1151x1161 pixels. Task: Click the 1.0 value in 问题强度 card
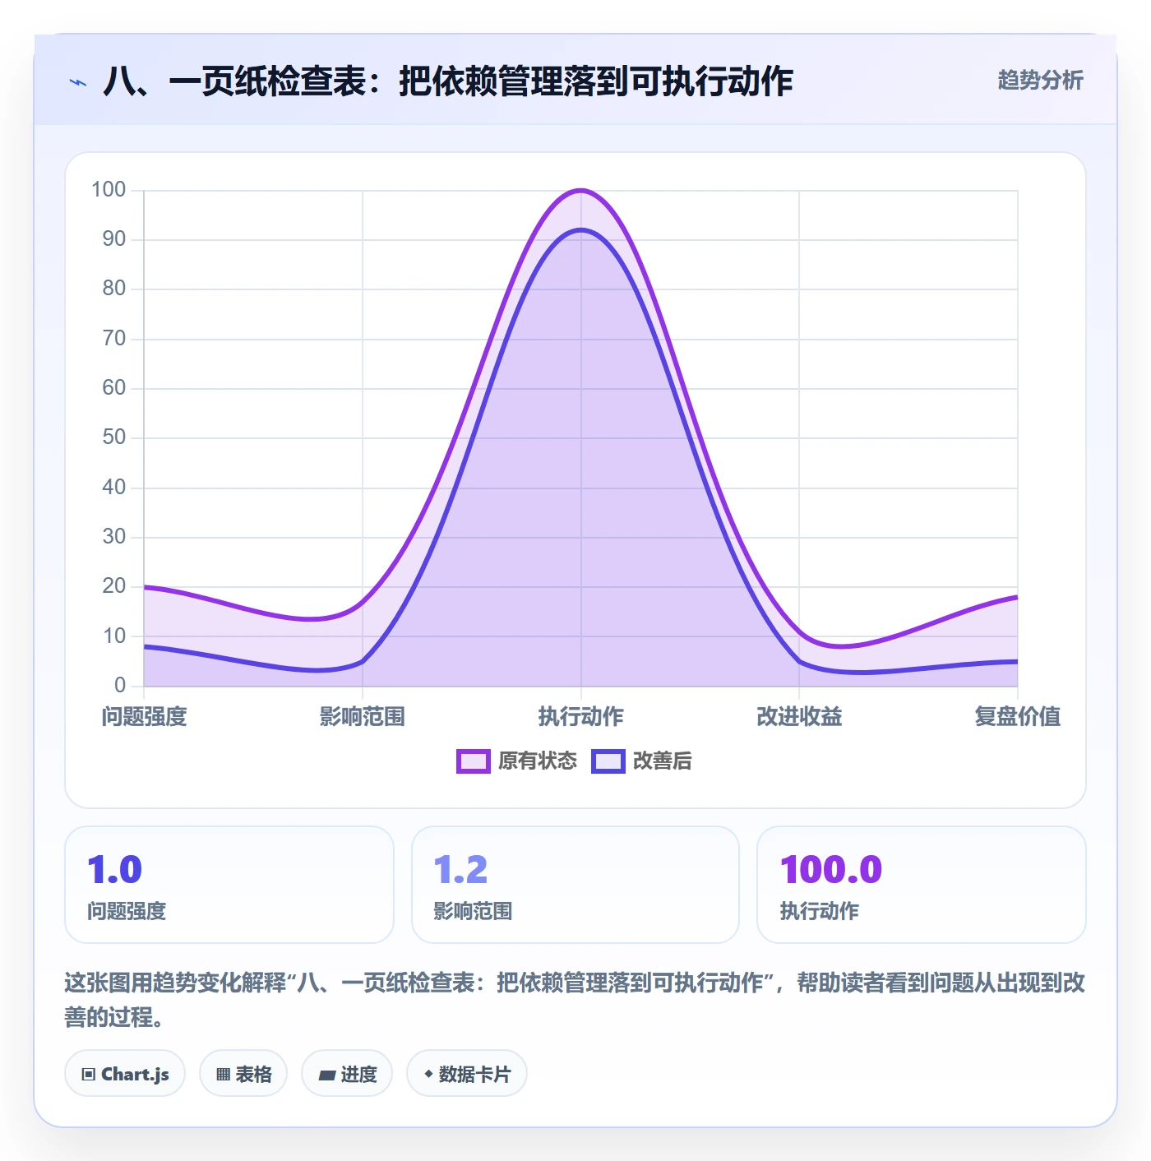coord(115,870)
